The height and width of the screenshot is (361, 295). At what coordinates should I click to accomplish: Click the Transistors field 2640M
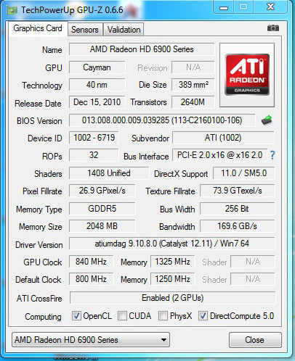[193, 102]
